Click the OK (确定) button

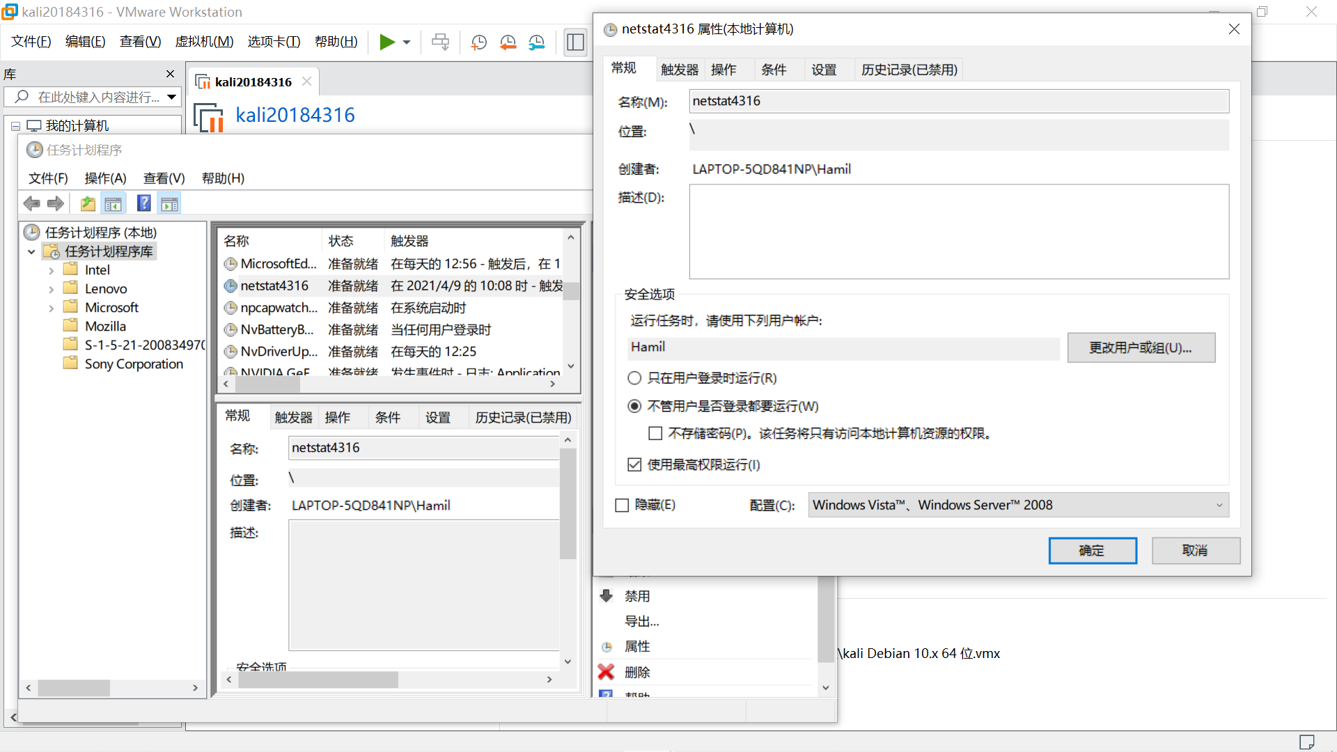1092,550
